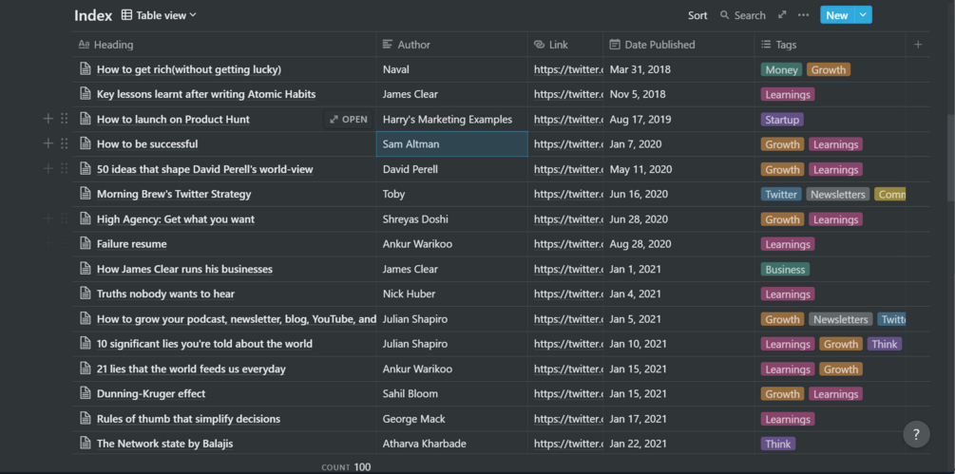Click plus icon beside How to be successful
The image size is (955, 474).
click(x=48, y=144)
